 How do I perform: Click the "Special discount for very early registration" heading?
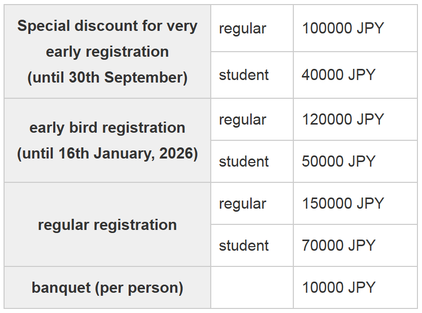coord(107,38)
